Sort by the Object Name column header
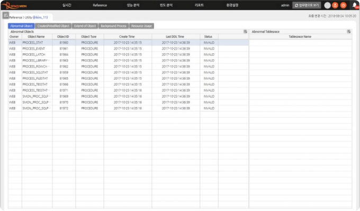The image size is (360, 211). point(37,36)
